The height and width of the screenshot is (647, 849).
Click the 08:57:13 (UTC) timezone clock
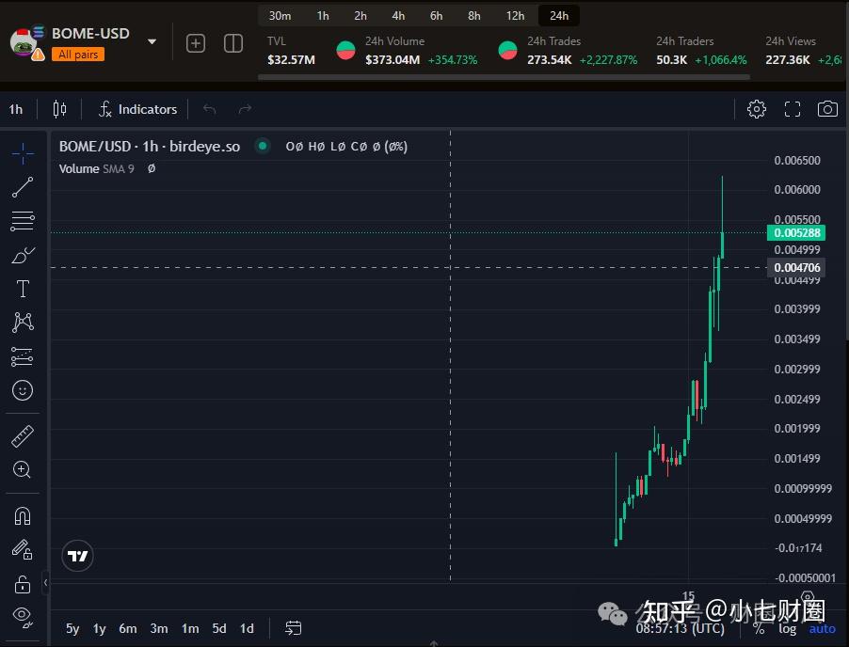coord(681,628)
